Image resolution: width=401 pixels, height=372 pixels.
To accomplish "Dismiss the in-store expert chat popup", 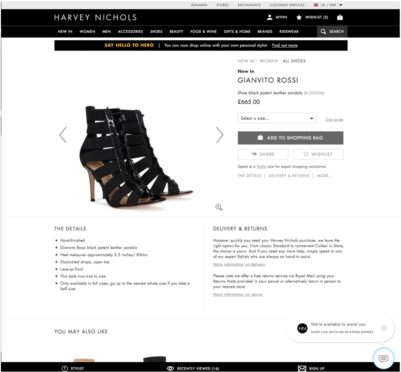I will click(x=384, y=328).
